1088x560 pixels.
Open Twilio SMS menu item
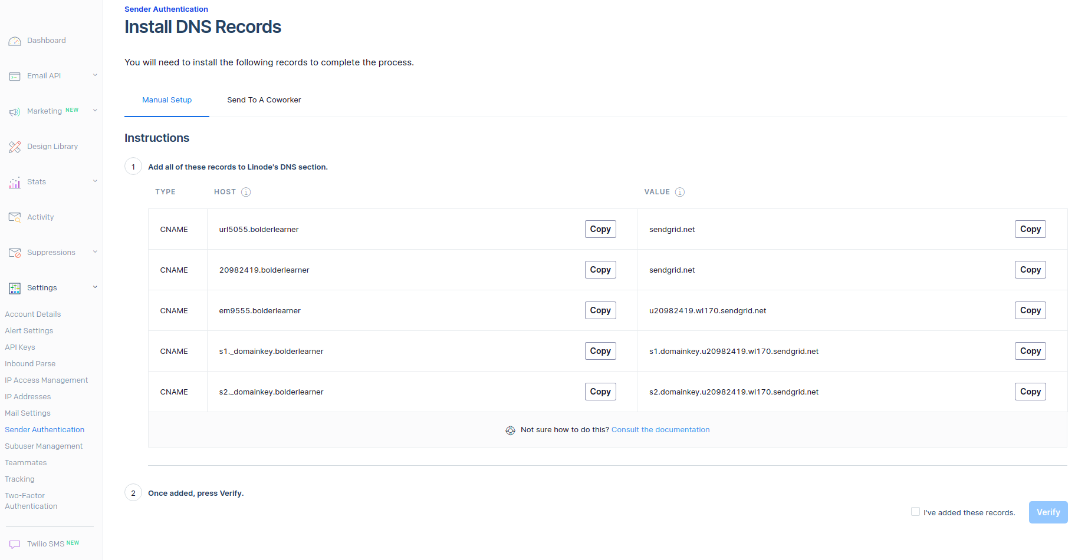[x=45, y=544]
